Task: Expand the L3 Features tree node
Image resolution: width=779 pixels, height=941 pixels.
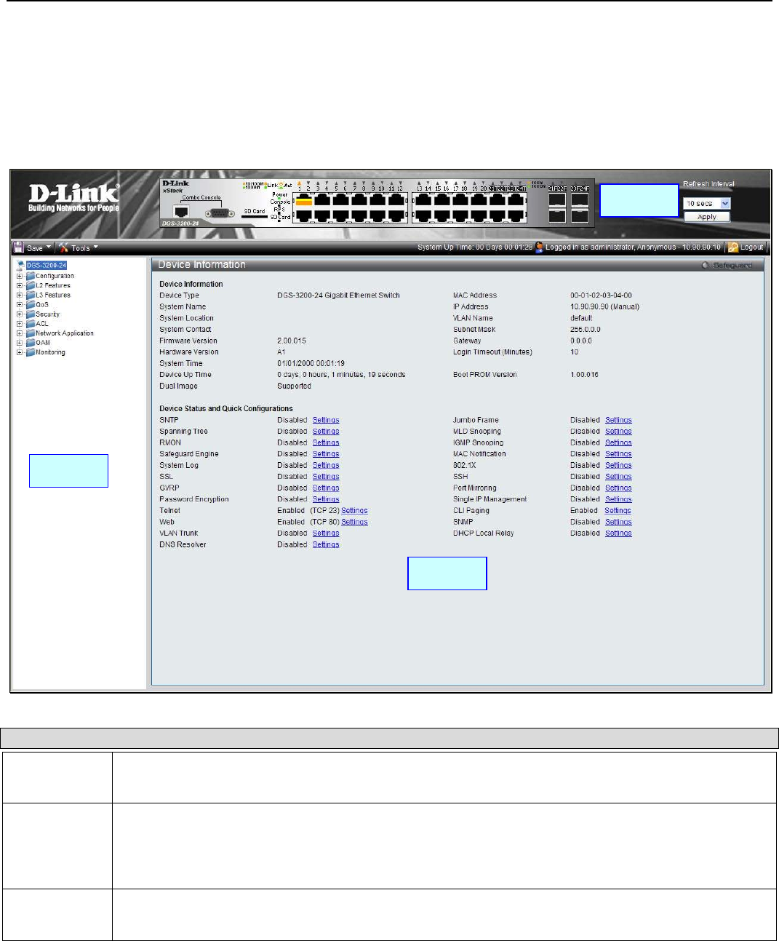Action: coord(20,295)
